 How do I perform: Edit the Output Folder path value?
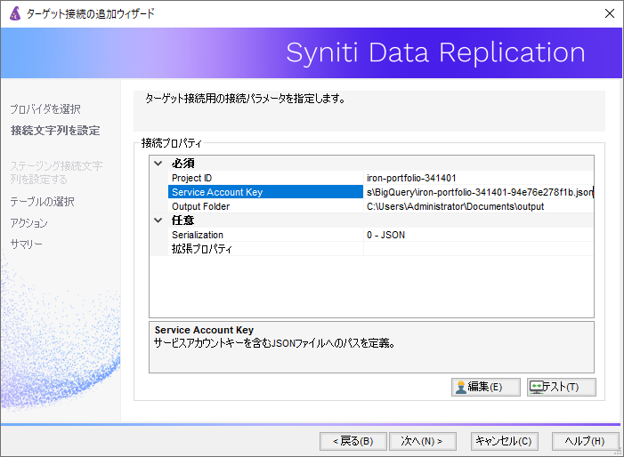[478, 206]
